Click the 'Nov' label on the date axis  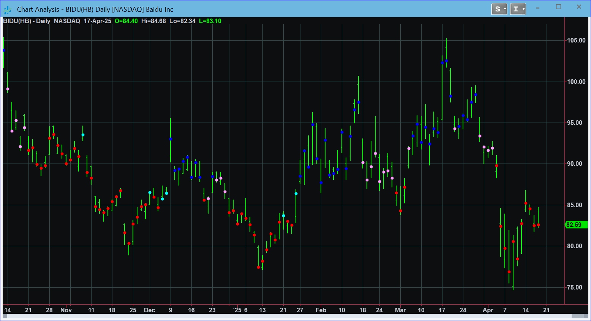66,310
